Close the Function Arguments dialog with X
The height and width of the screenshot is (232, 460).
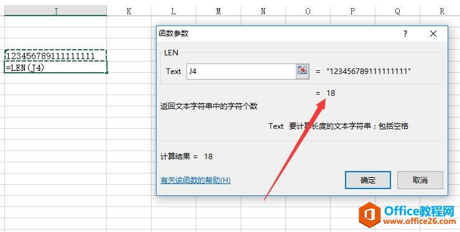pos(433,34)
